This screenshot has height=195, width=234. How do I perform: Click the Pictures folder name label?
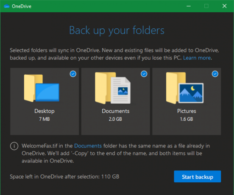(187, 111)
